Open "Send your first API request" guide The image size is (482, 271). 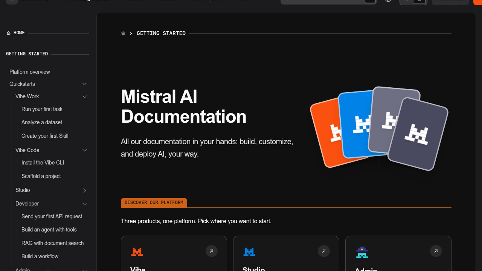click(52, 217)
